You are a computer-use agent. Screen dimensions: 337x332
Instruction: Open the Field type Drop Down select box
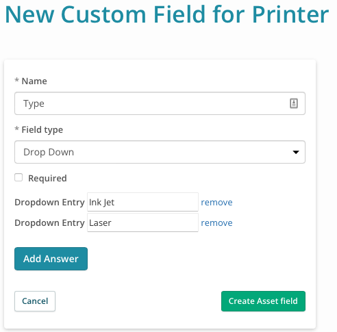coord(160,152)
